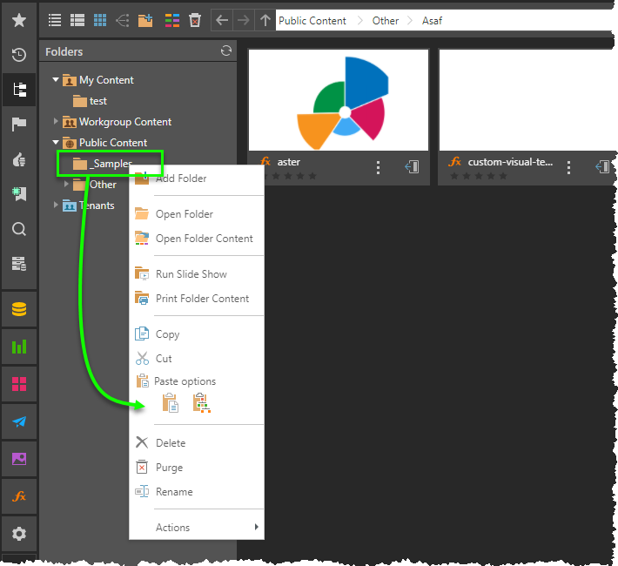Refresh the Folders panel

click(x=226, y=51)
